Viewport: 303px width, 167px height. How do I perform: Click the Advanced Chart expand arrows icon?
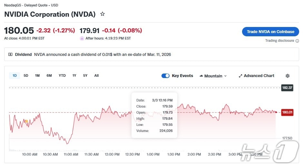(x=240, y=76)
